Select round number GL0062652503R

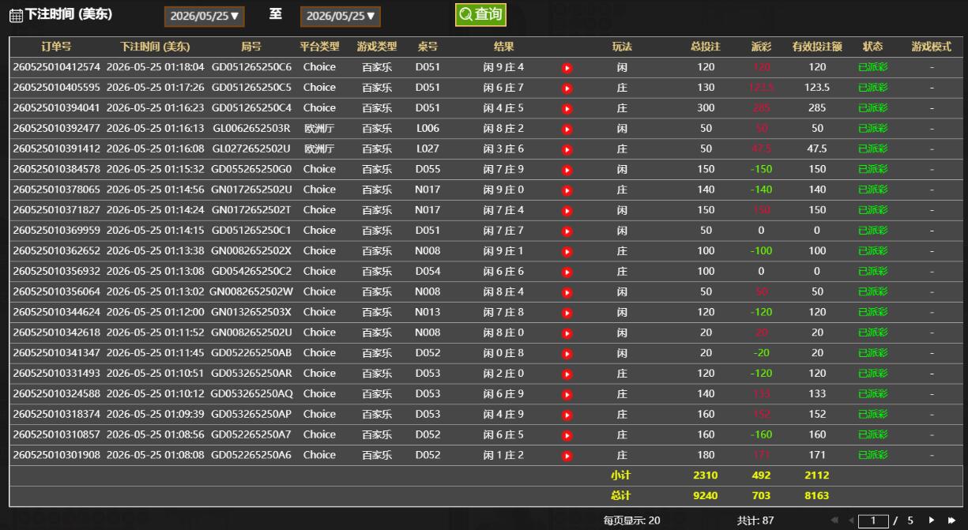(x=251, y=129)
